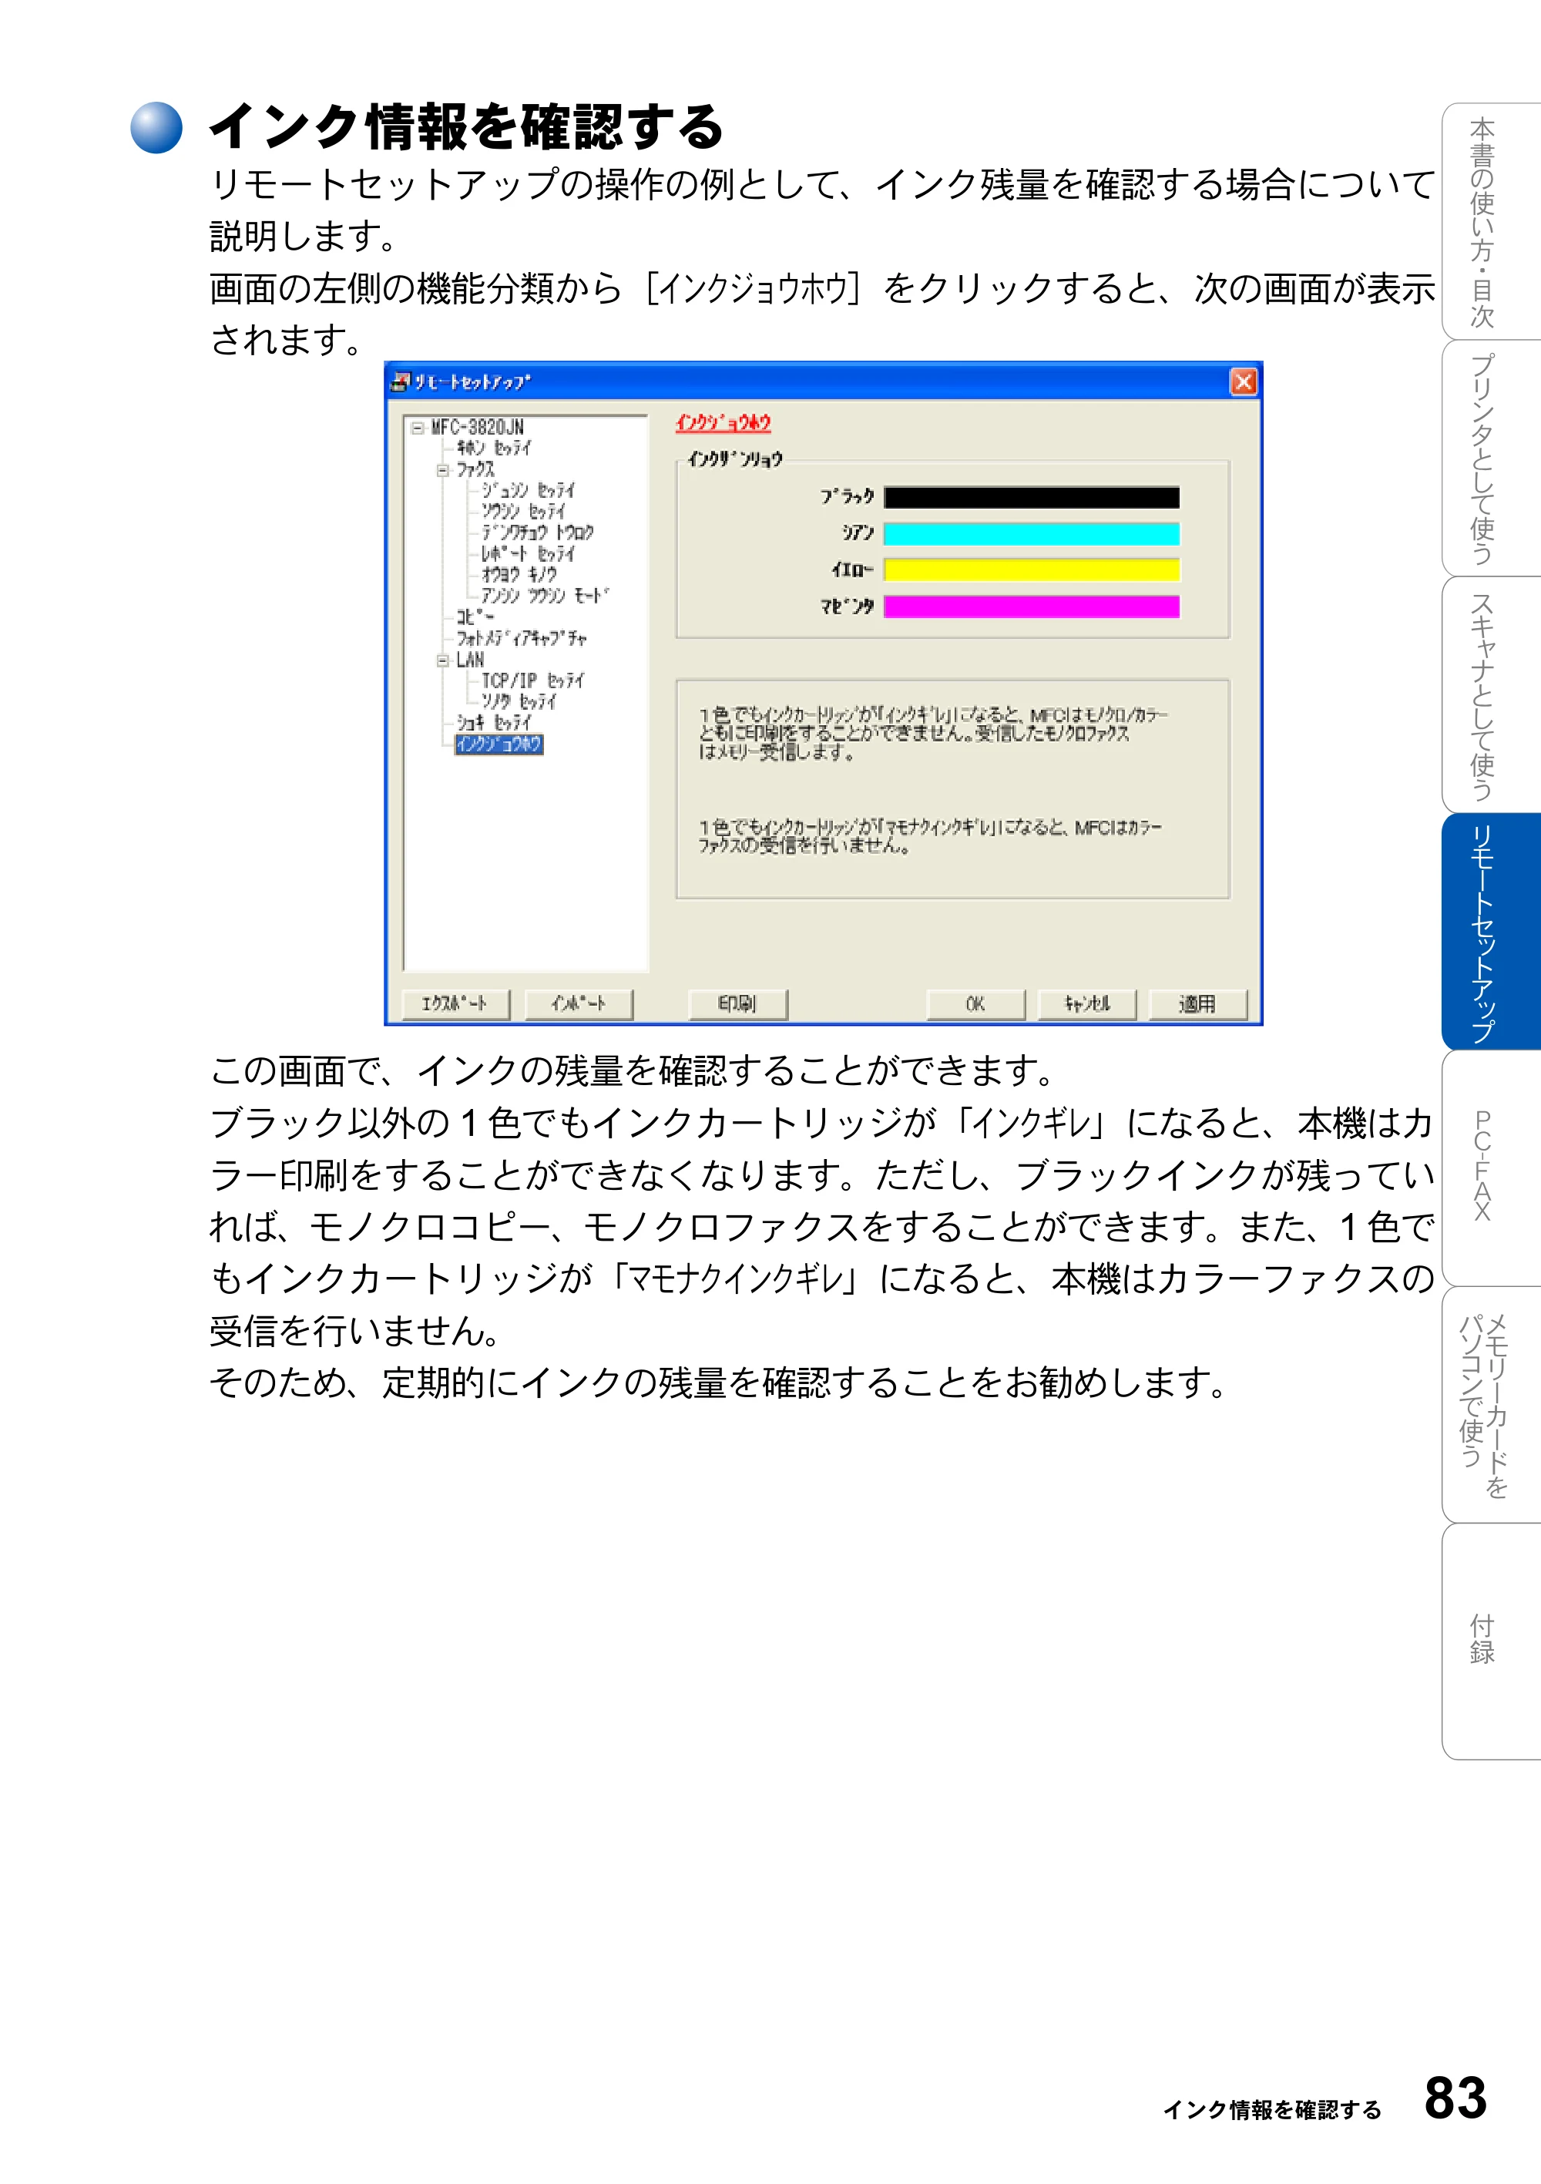1541x2184 pixels.
Task: Click the 適用 button
Action: [1197, 1003]
